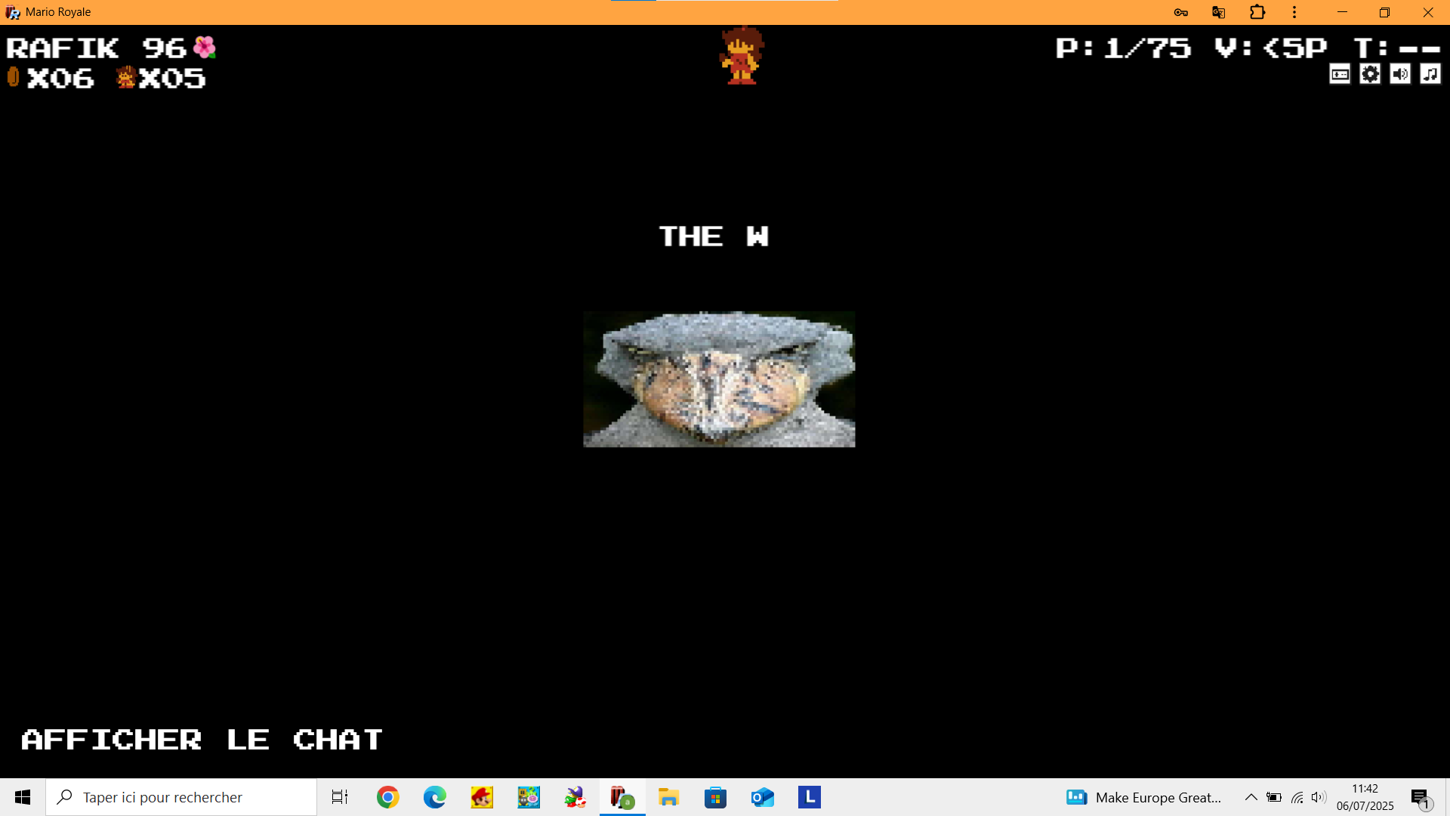Image resolution: width=1450 pixels, height=816 pixels.
Task: Click the small Mario lives icon
Action: pos(125,77)
